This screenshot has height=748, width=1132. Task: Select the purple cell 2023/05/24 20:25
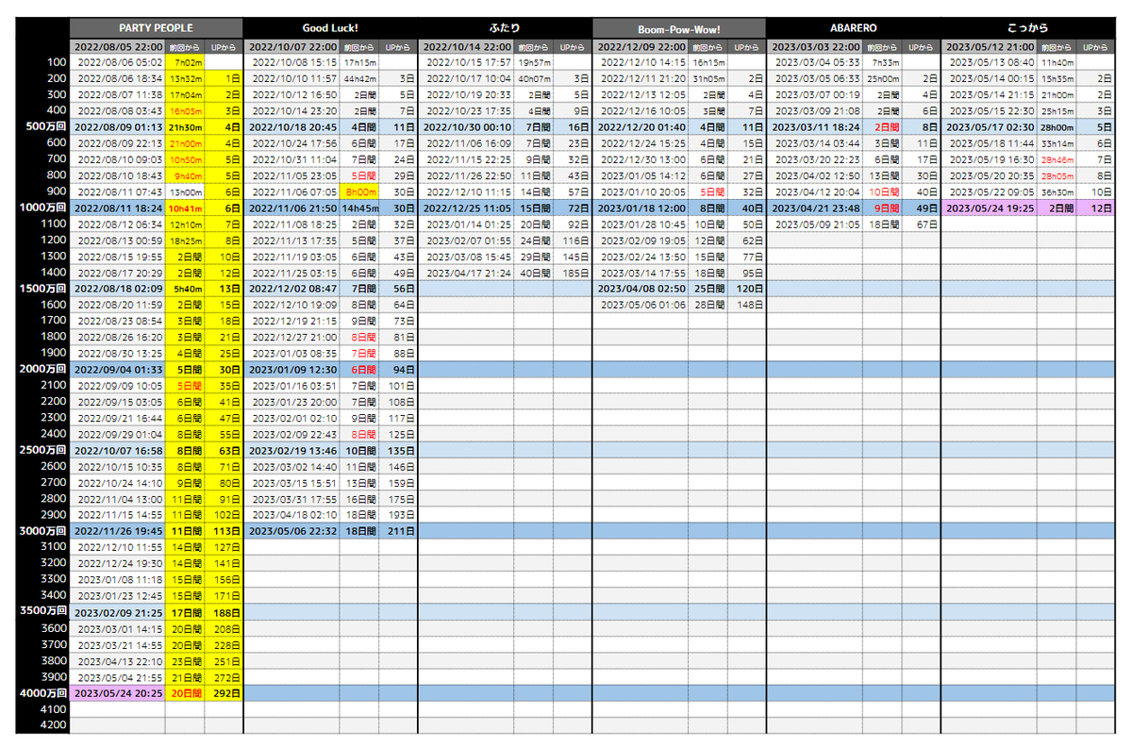click(x=118, y=692)
